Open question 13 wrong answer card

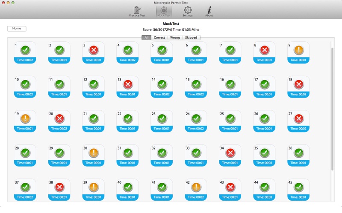127,87
